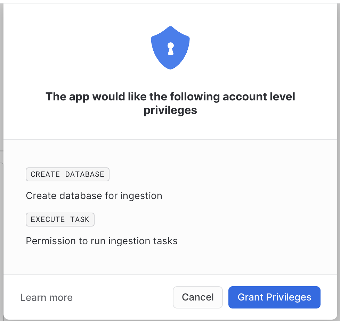Select the EXECUTE TASK privilege badge
This screenshot has width=340, height=321.
click(x=60, y=220)
